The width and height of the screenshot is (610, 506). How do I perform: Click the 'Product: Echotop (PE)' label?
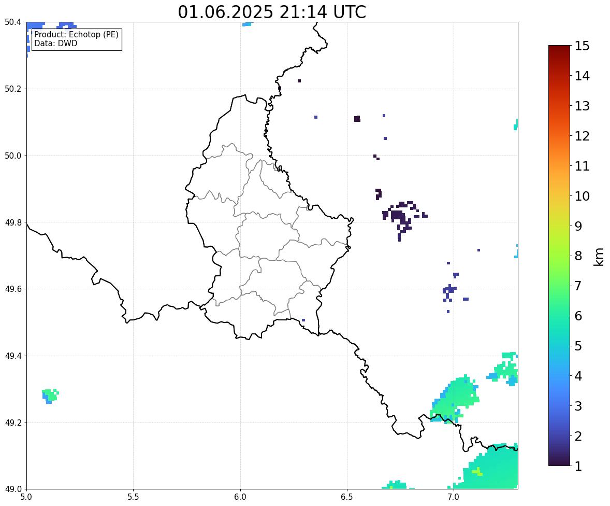(76, 35)
